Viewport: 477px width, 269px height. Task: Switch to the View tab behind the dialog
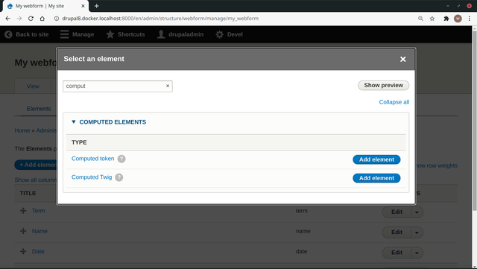point(33,86)
